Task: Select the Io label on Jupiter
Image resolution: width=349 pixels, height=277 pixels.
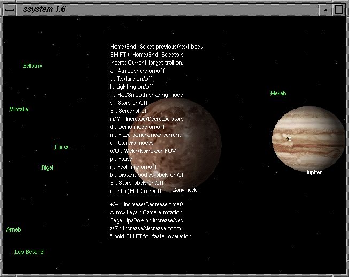Action: click(289, 139)
